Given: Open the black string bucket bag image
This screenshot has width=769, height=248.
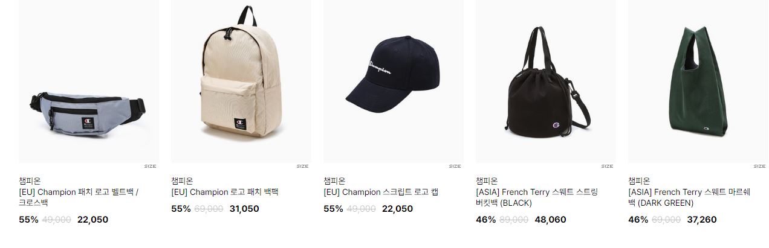Looking at the screenshot, I should click(x=546, y=81).
